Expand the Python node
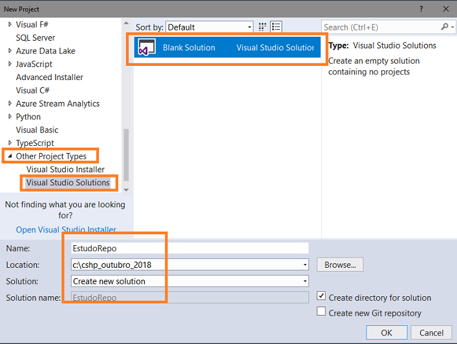The width and height of the screenshot is (457, 344). (10, 116)
